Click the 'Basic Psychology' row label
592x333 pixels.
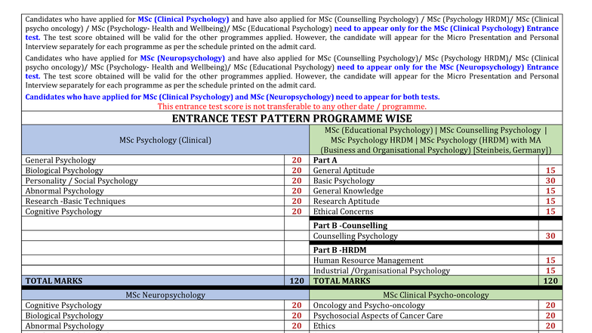point(344,180)
